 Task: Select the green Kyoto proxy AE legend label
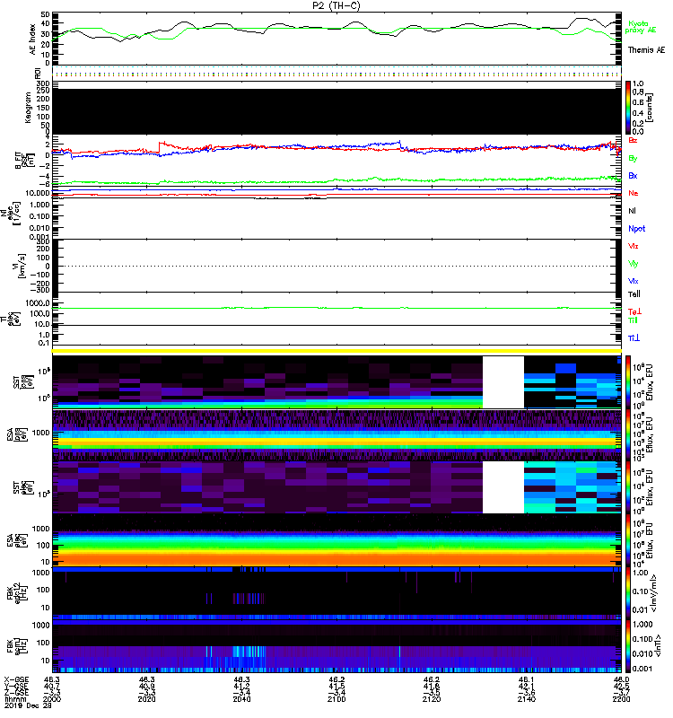(640, 27)
